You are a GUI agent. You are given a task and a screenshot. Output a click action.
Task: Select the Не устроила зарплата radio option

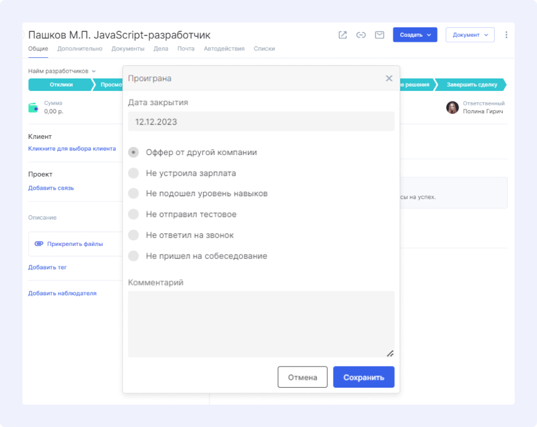134,173
